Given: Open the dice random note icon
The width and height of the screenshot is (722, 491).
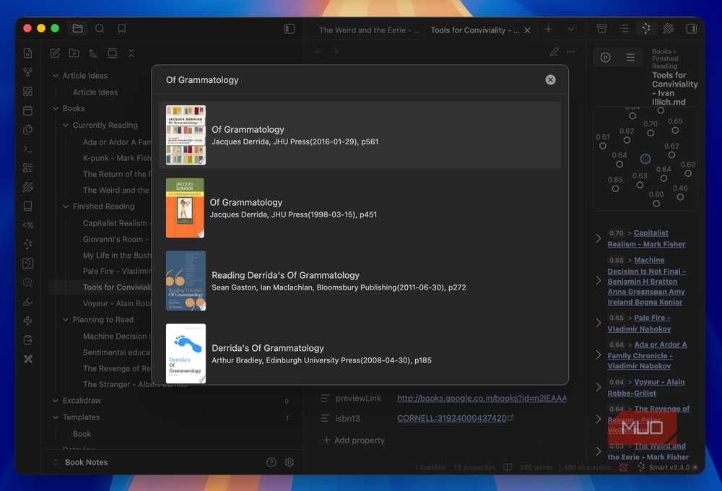Looking at the screenshot, I should pos(27,264).
